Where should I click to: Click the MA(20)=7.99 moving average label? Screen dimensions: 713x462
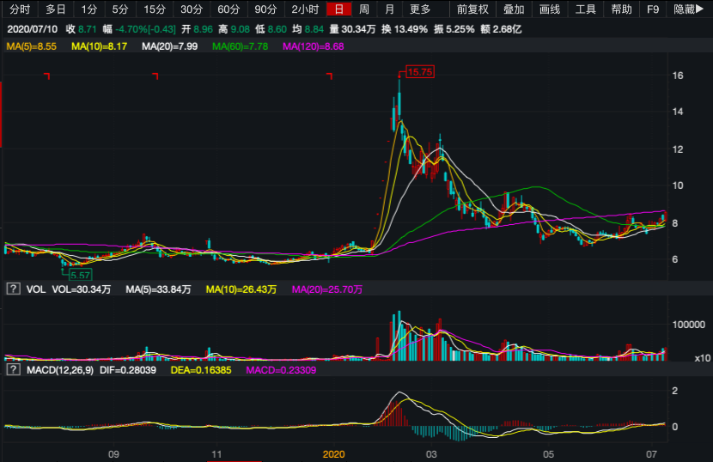point(169,46)
